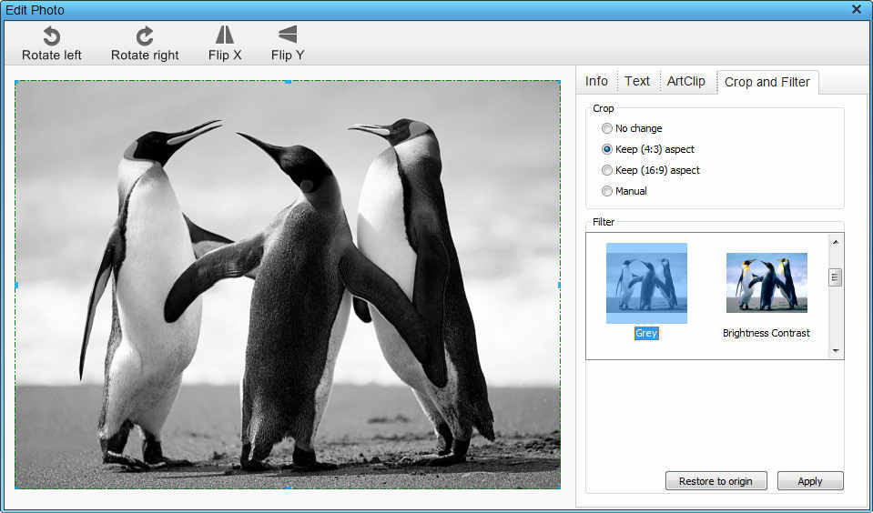Click the left-middle crop handle
Screen dimensions: 873x513
coord(15,285)
